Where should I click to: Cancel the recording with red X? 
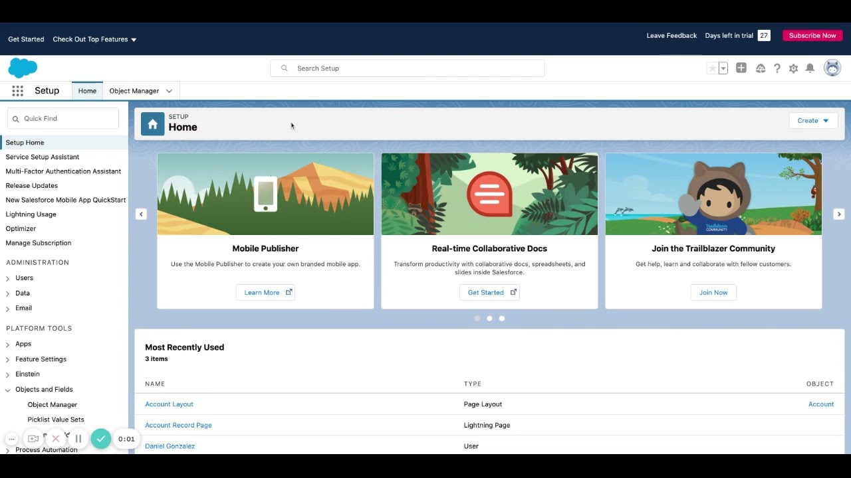point(56,439)
